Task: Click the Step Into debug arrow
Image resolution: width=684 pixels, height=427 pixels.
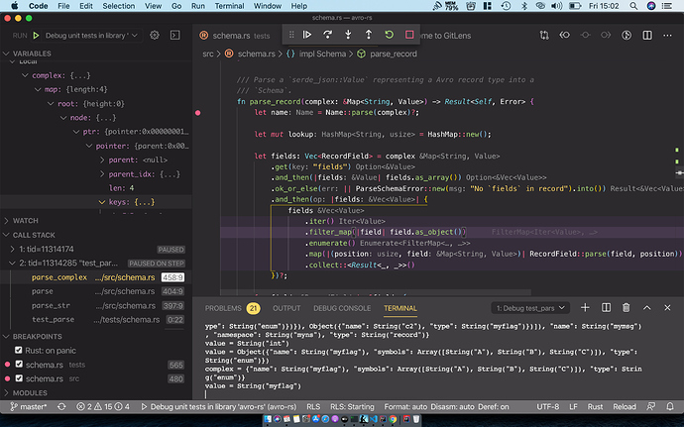Action: [348, 35]
